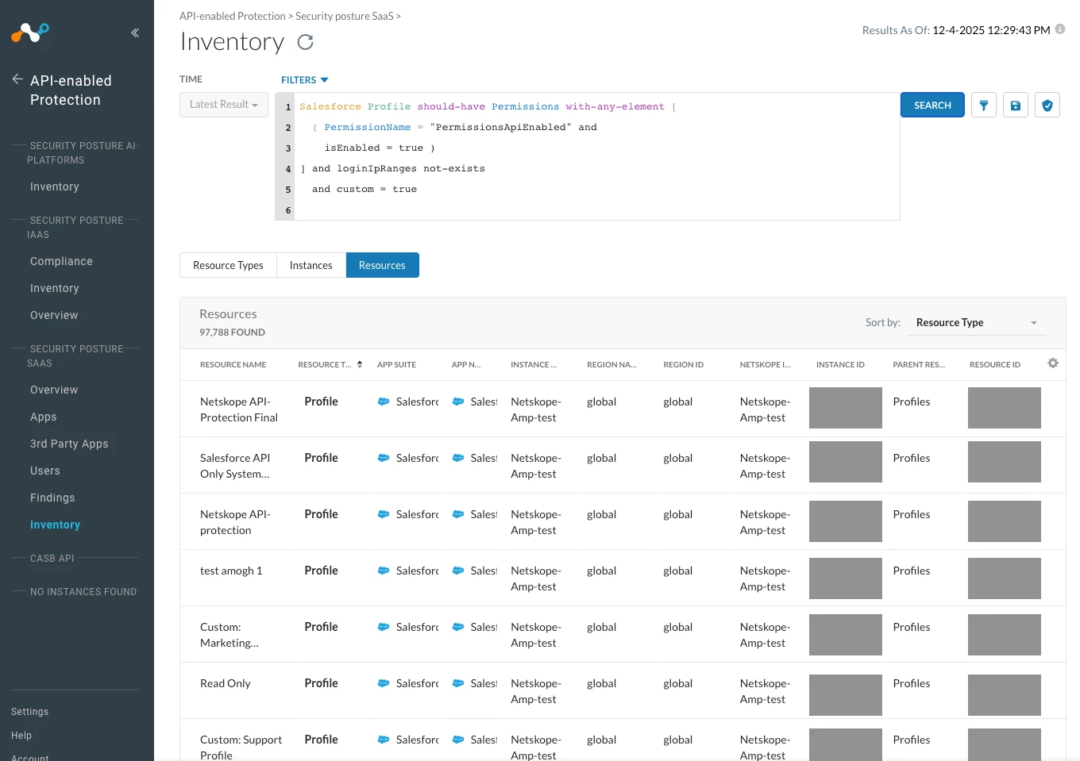Save the current query
1080x761 pixels.
coord(1016,105)
